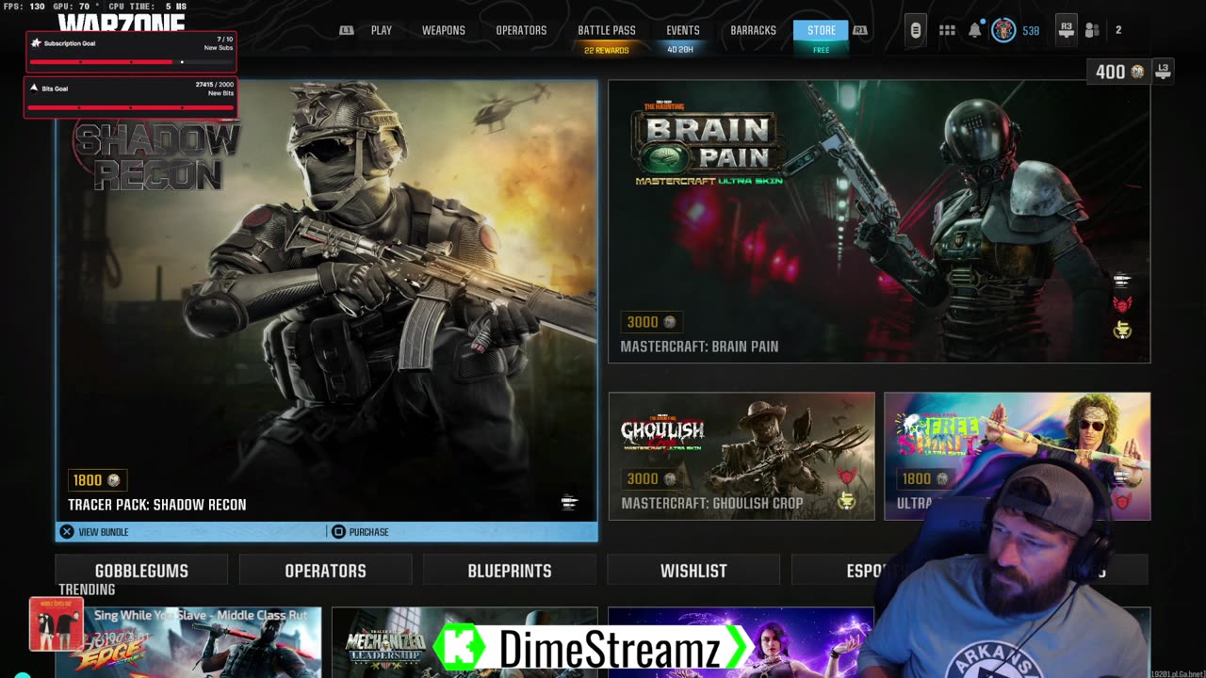Click the X icon beside View Bundle
This screenshot has height=678, width=1206.
tap(67, 532)
